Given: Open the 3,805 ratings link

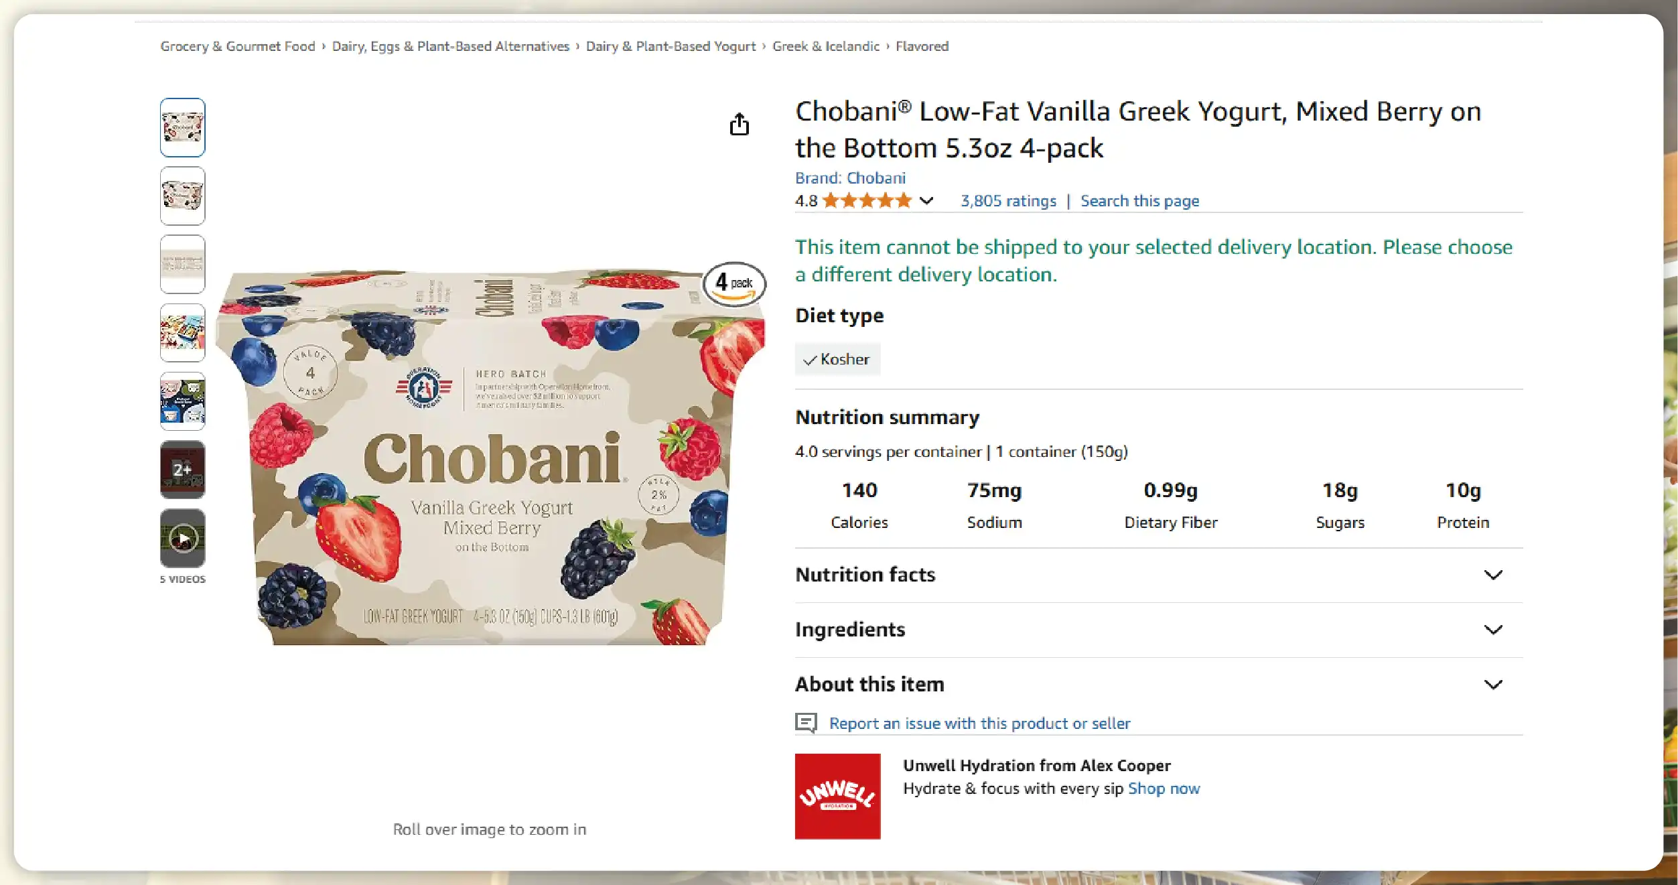Looking at the screenshot, I should pyautogui.click(x=1008, y=201).
